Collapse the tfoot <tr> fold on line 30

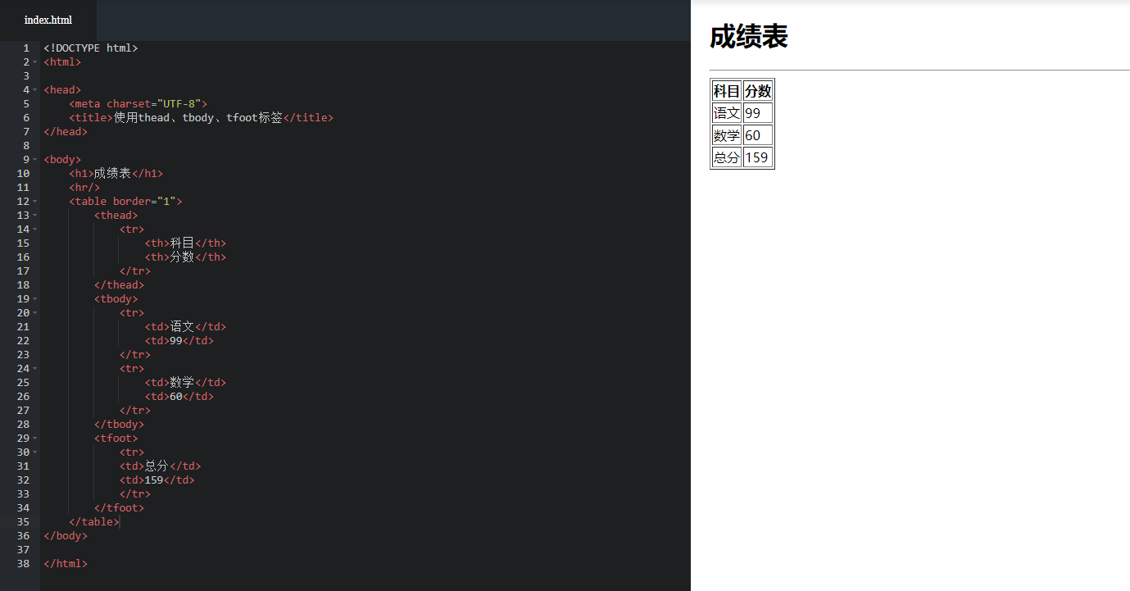tap(34, 452)
